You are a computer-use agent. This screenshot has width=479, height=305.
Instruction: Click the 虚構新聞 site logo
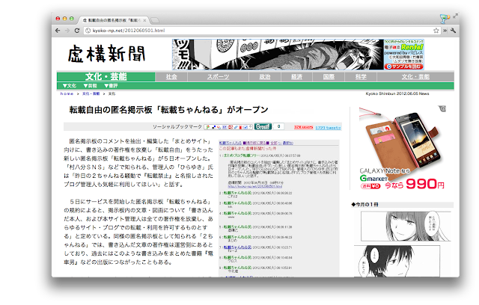click(106, 54)
